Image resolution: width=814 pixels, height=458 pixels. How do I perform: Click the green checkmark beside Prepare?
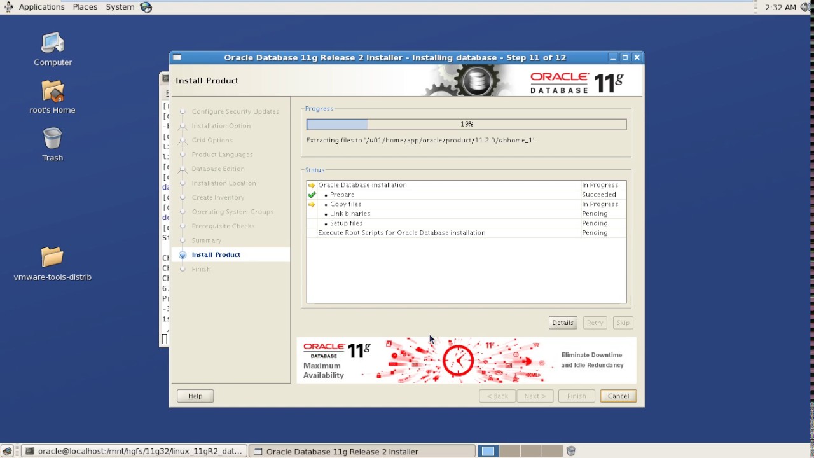[x=312, y=195]
